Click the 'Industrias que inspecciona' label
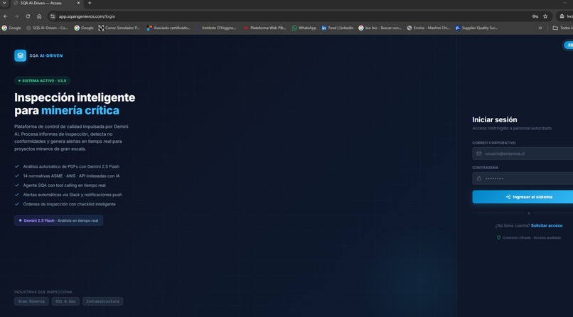Screen dimensions: 573x317 click(x=43, y=292)
